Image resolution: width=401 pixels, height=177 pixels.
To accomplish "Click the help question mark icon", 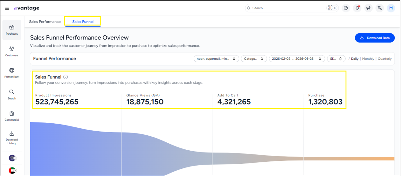I will [x=346, y=8].
